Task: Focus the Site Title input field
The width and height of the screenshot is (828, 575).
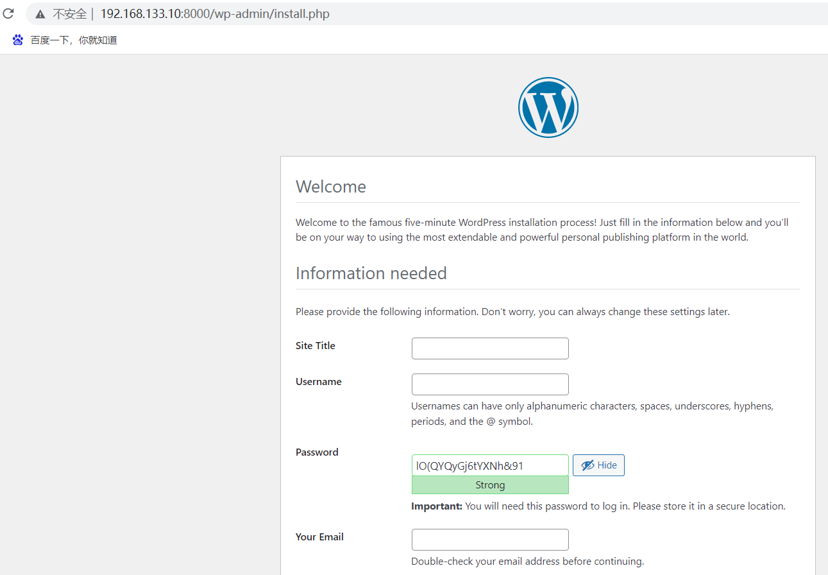Action: point(490,348)
